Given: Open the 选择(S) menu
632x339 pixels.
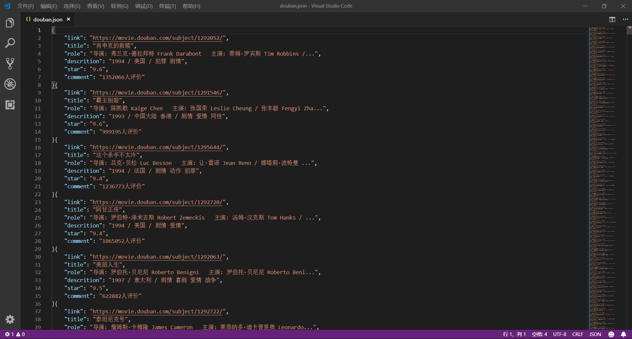Looking at the screenshot, I should click(x=72, y=6).
